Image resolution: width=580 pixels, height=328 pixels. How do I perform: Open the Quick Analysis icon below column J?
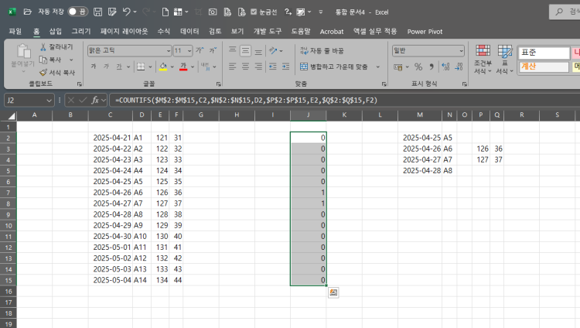point(333,292)
